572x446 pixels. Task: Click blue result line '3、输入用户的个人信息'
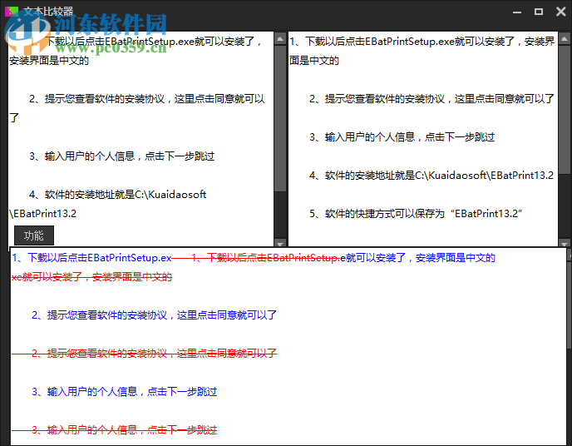(x=125, y=392)
